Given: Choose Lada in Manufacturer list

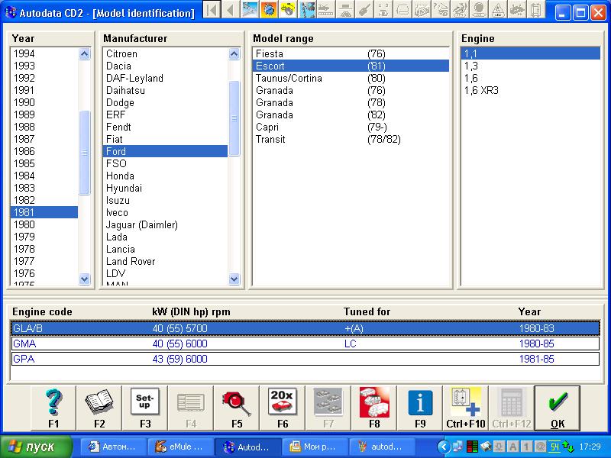Looking at the screenshot, I should (x=165, y=237).
